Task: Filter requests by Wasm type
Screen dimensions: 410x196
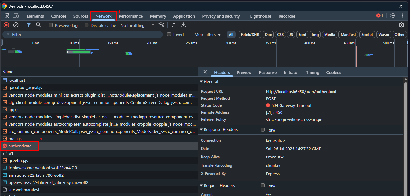Action: coord(384,34)
